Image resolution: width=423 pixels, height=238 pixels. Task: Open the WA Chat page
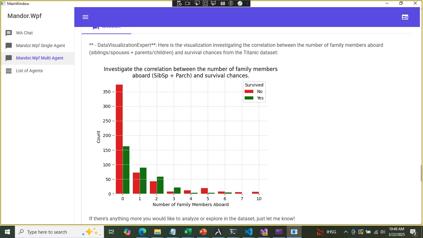tap(24, 33)
